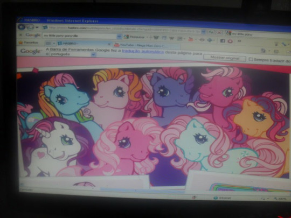Image resolution: width=291 pixels, height=218 pixels.
Task: Go back with the browser Back arrow
Action: [x=22, y=27]
